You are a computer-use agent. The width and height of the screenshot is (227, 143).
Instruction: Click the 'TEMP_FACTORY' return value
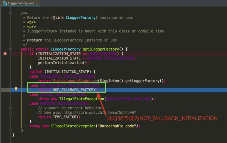(66, 117)
